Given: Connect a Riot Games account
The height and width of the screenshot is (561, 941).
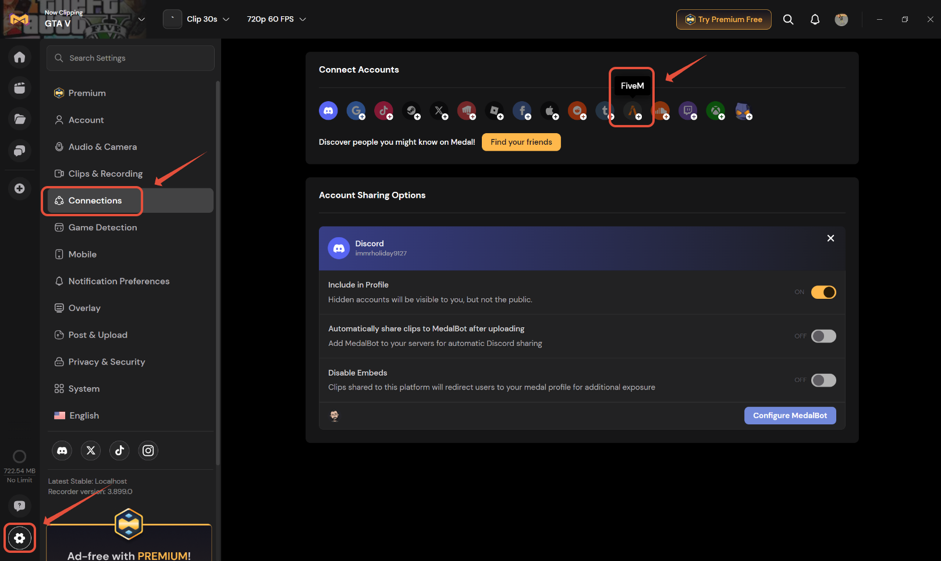Looking at the screenshot, I should (467, 110).
